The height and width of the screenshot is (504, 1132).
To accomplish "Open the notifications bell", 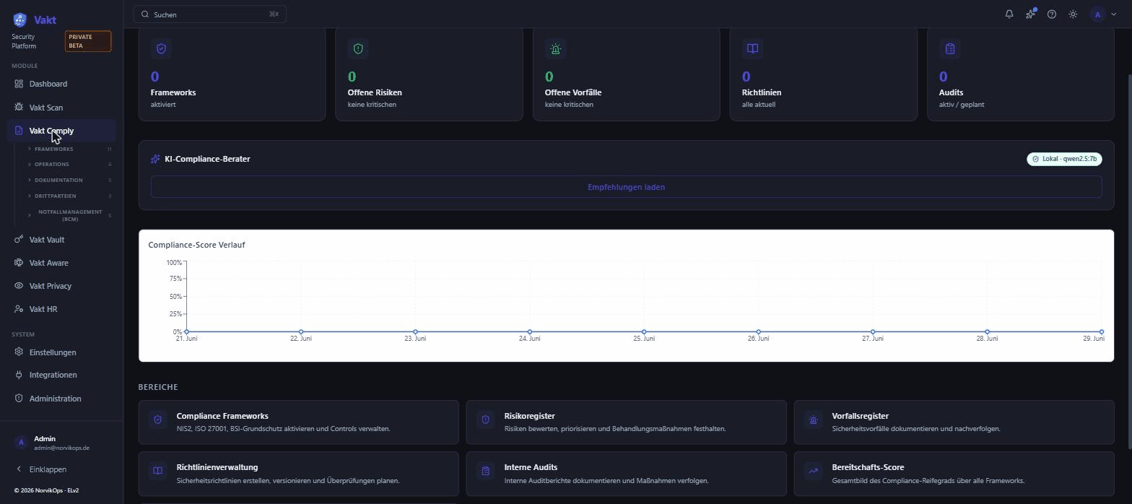I will coord(1009,14).
